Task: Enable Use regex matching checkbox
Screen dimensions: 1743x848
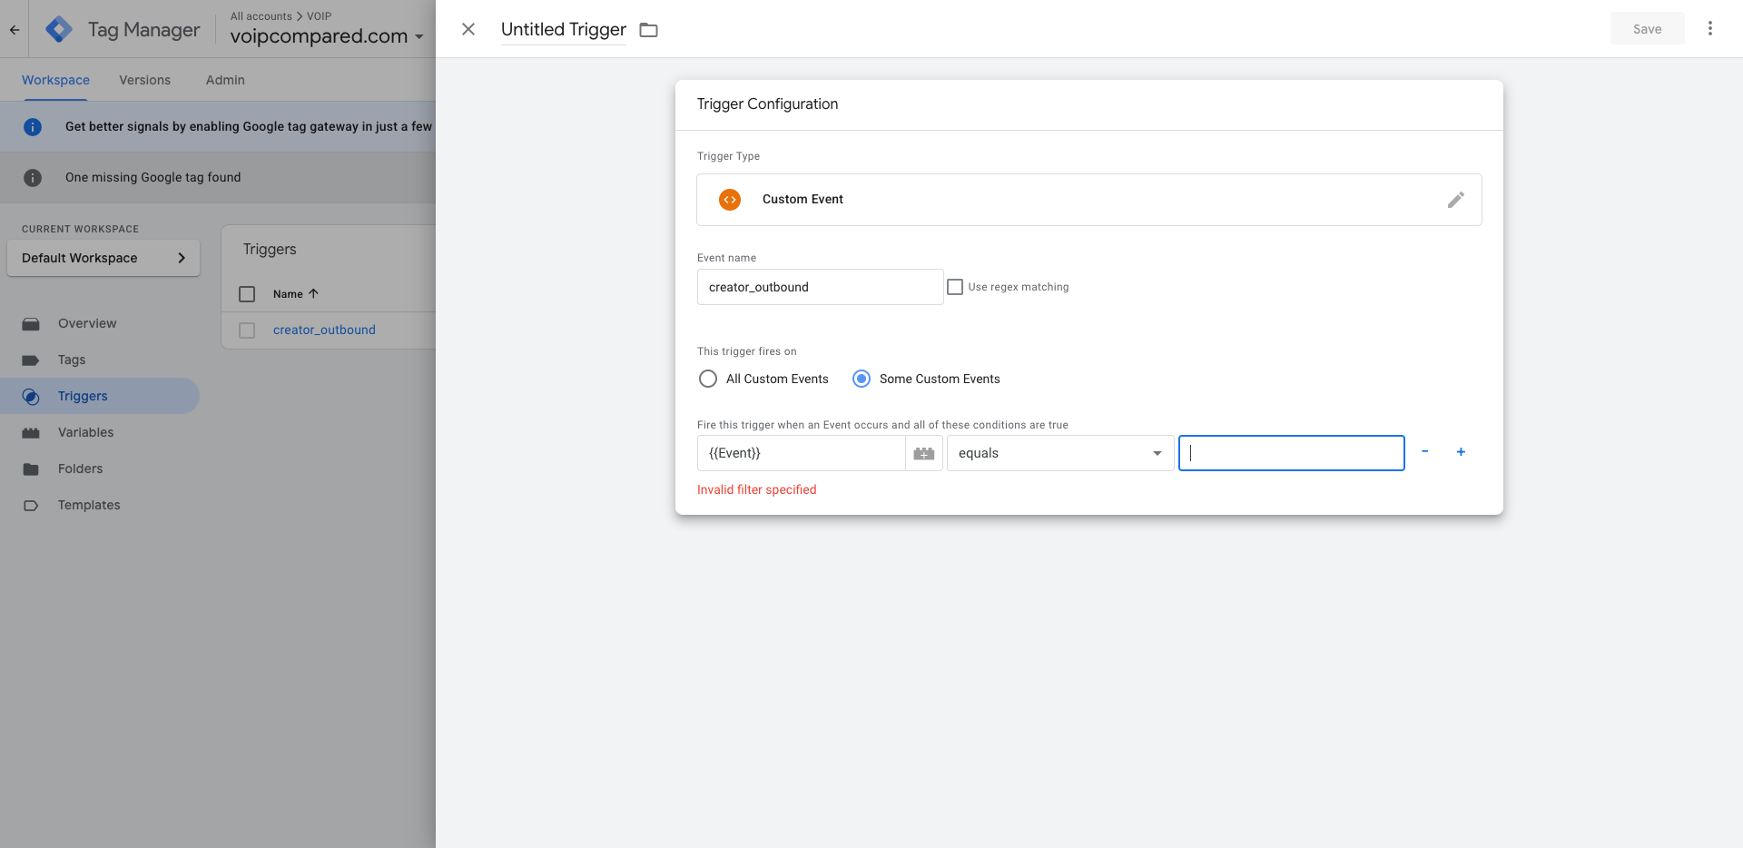Action: 955,287
